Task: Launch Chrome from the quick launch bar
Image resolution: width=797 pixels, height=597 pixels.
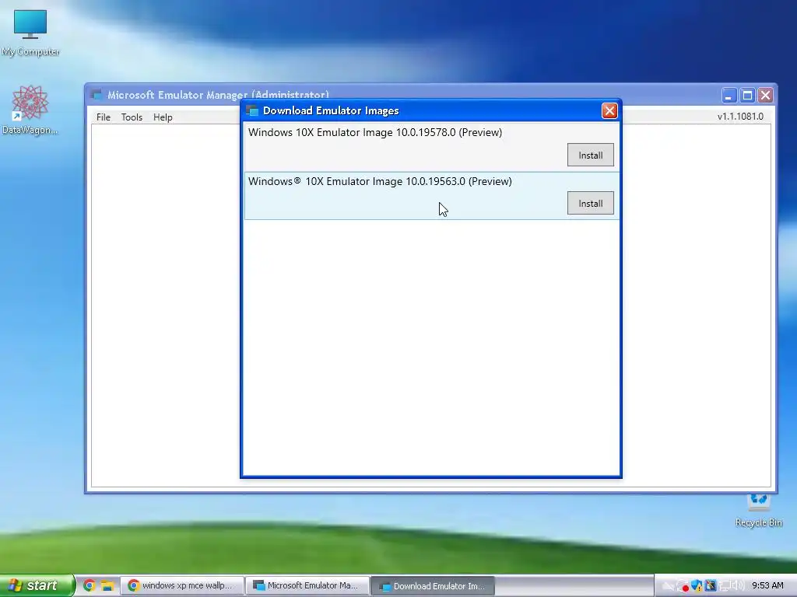Action: point(89,585)
